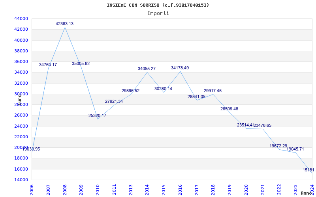Click the 23478.65 data label
The height and width of the screenshot is (197, 316).
(x=262, y=125)
